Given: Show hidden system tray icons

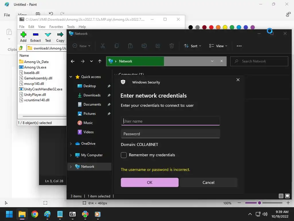Looking at the screenshot, I should coord(250,214).
